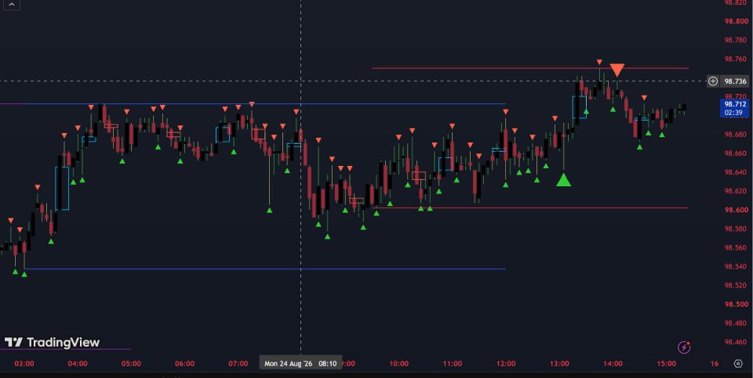Click the 98.580 price scale label

pos(735,229)
